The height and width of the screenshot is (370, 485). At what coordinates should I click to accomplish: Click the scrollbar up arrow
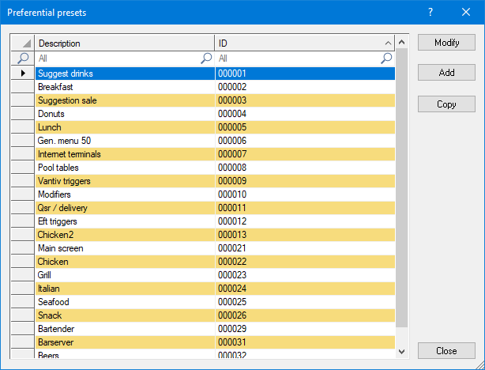click(401, 43)
